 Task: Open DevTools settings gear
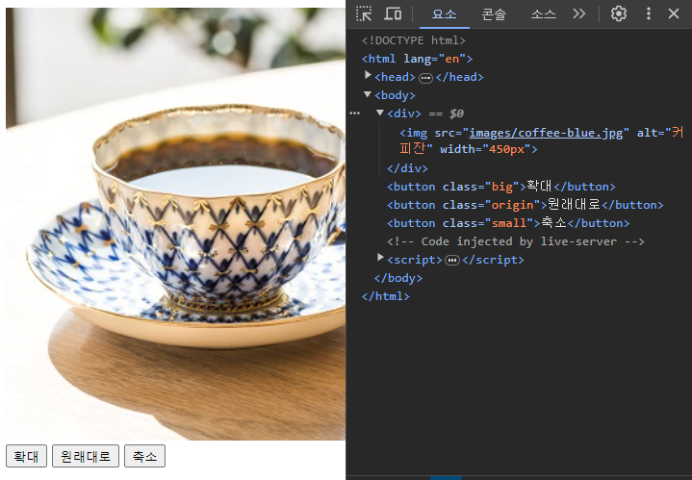(x=618, y=13)
